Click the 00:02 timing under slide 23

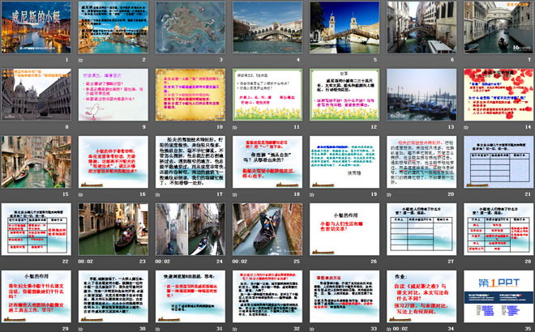(85, 262)
